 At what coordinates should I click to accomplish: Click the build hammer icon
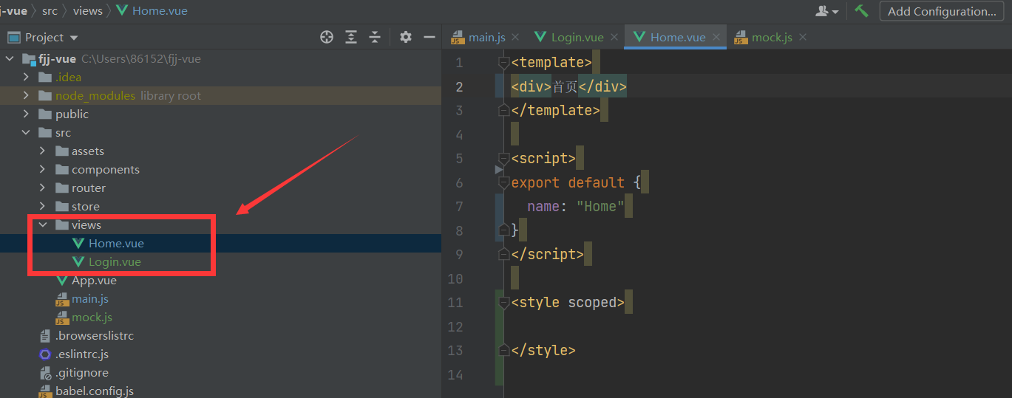tap(861, 10)
